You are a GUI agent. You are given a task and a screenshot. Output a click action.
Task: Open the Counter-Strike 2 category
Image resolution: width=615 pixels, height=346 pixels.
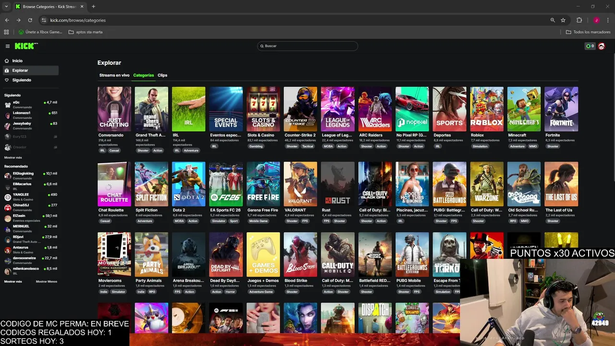(300, 109)
